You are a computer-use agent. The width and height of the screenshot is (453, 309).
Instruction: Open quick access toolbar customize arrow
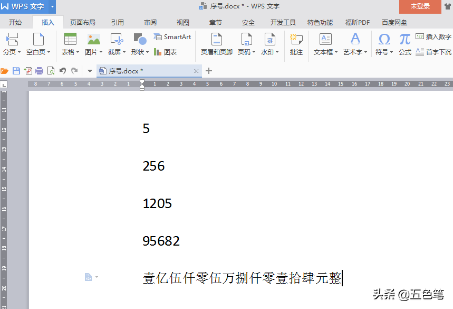(x=90, y=71)
